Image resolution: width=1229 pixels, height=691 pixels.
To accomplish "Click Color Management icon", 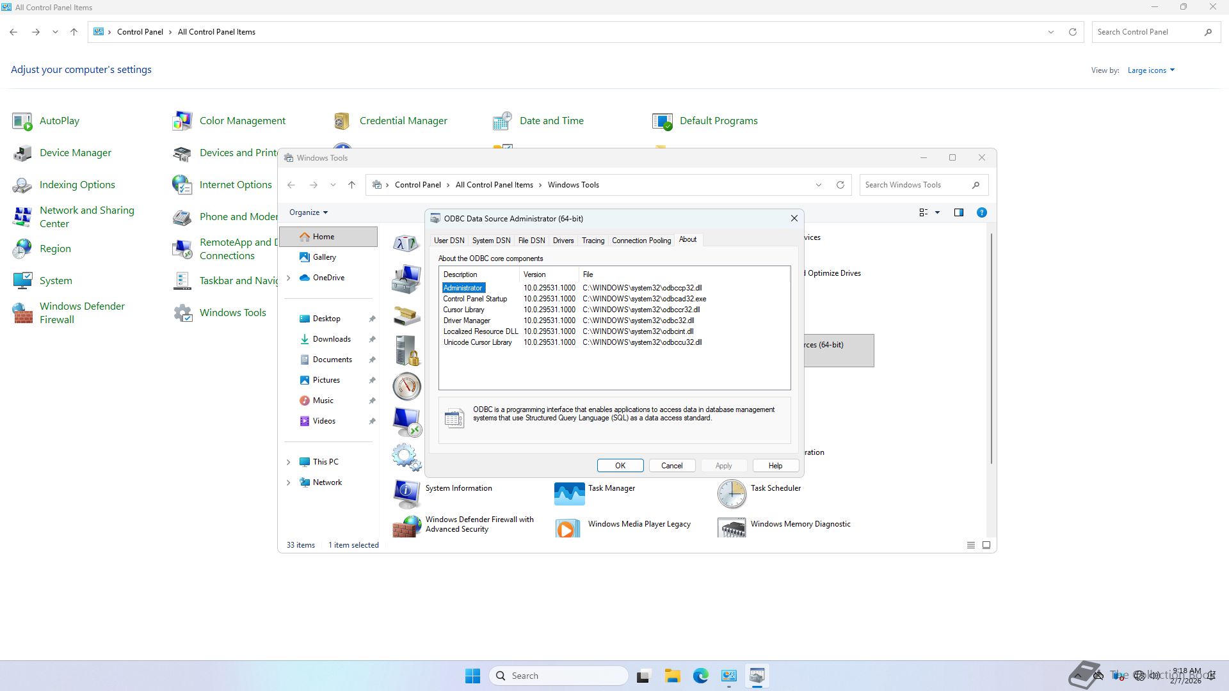I will (x=182, y=121).
